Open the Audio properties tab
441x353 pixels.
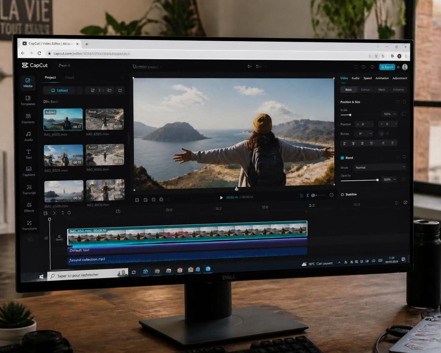pos(355,78)
